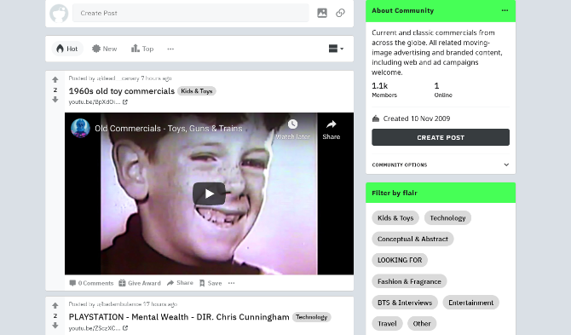The height and width of the screenshot is (335, 571).
Task: Open youtu.be link under PLAYSTATION post
Action: (x=98, y=328)
